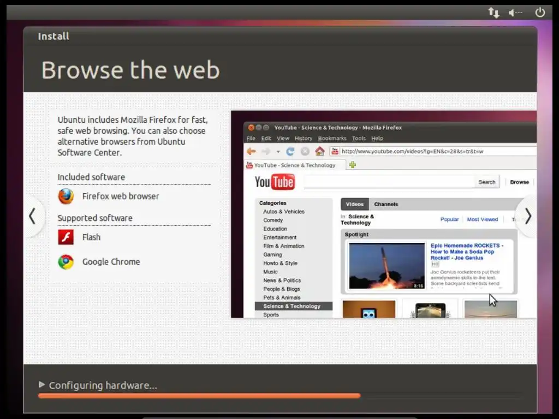The image size is (559, 419).
Task: Select the highlighted Science & Technology category
Action: [x=293, y=306]
